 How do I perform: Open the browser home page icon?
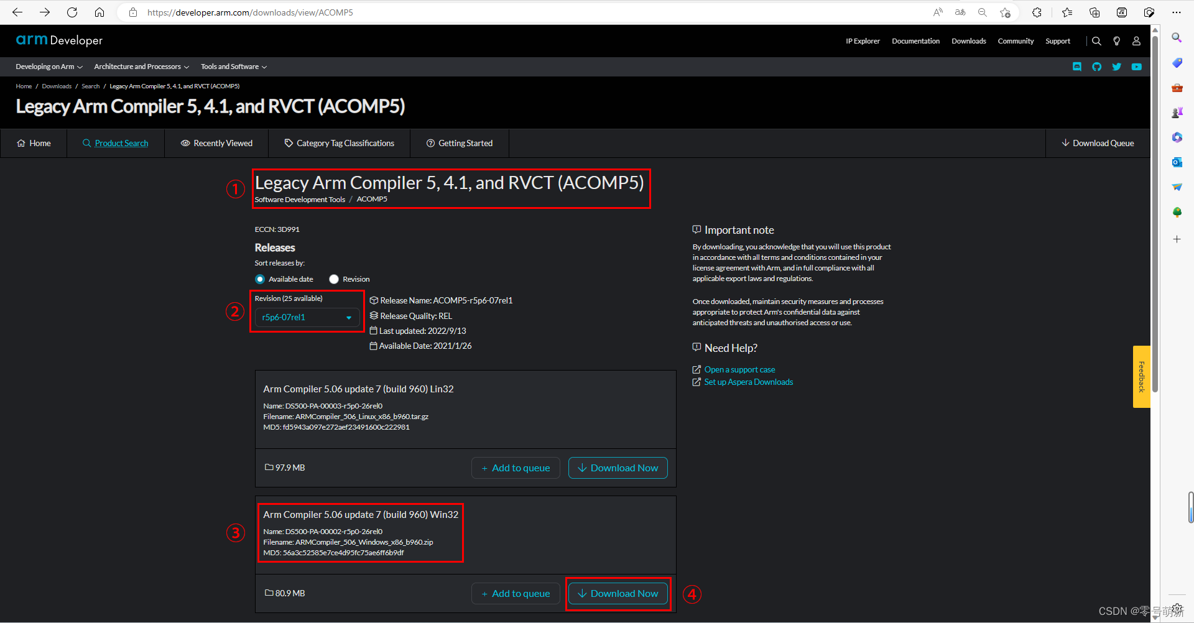[x=99, y=12]
